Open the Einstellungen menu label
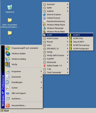Viewport: 96px width, 113px height. [x=17, y=82]
